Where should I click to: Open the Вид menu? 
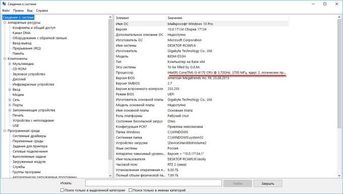pyautogui.click(x=30, y=11)
